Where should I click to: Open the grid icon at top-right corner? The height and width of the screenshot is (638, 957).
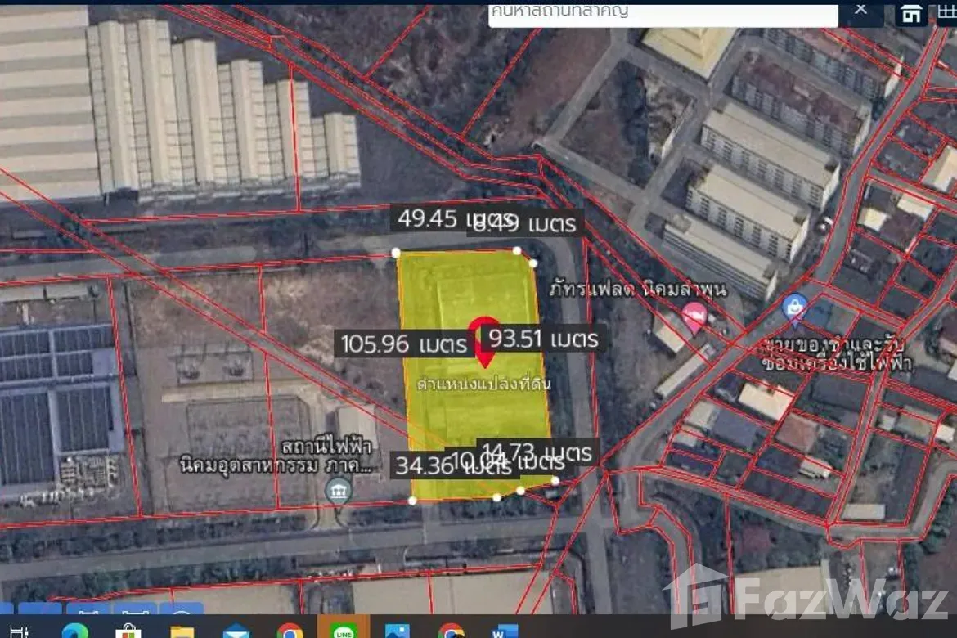coord(945,13)
